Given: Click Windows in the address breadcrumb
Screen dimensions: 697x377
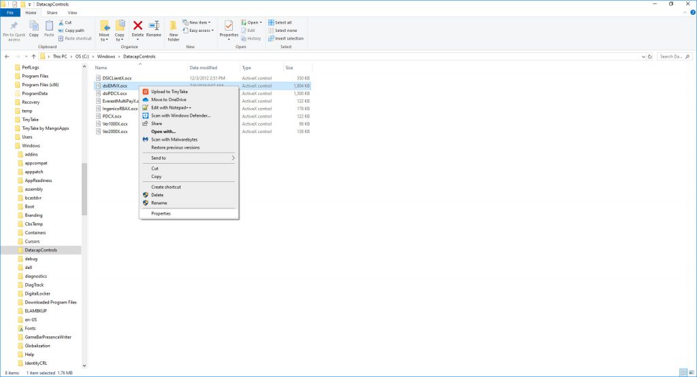Looking at the screenshot, I should coord(106,57).
